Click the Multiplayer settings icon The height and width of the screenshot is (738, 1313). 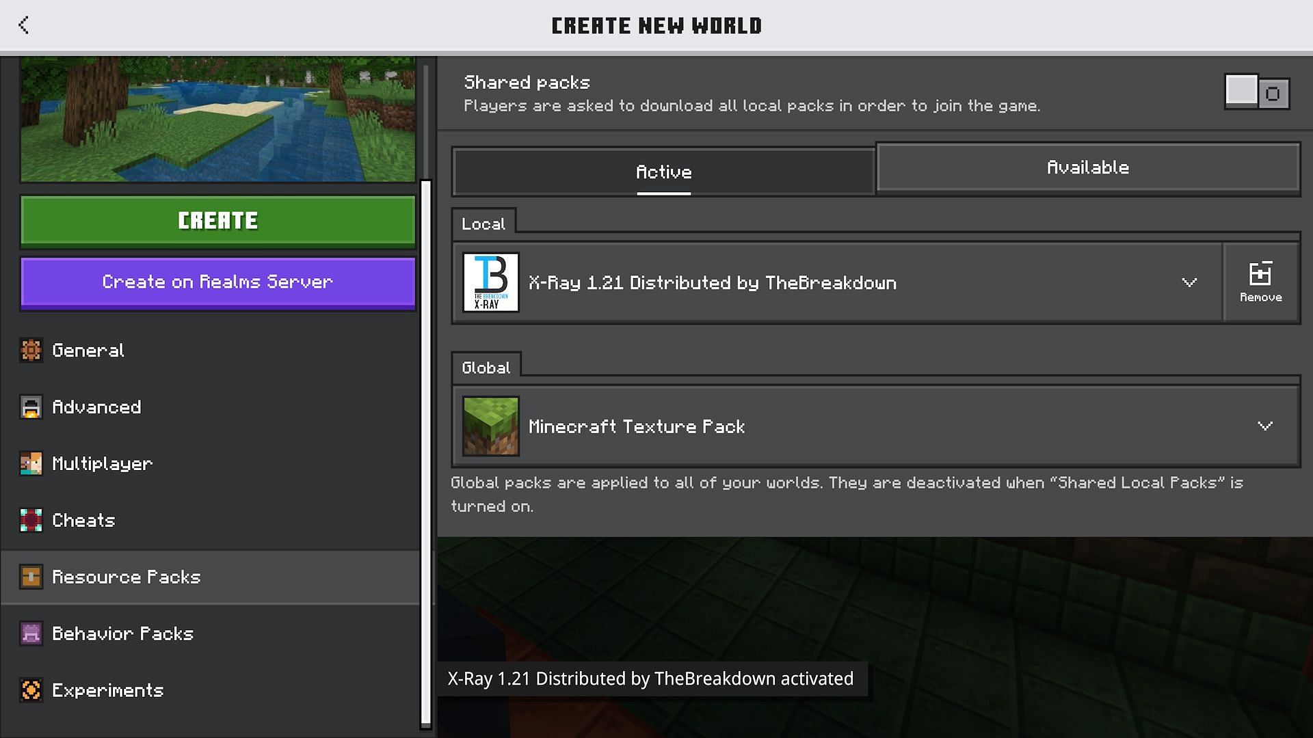pyautogui.click(x=31, y=462)
